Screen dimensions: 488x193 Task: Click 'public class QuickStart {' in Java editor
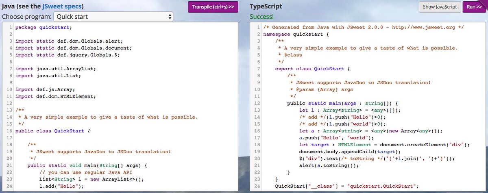52,131
